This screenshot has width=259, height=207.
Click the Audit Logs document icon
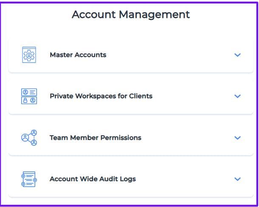tap(29, 179)
